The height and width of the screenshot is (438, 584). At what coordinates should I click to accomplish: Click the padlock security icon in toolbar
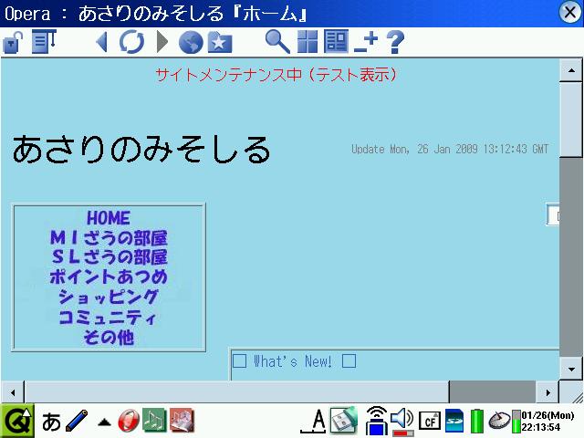13,42
